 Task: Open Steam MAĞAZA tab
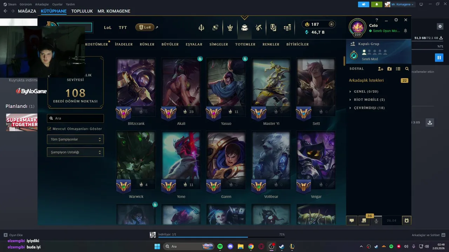[27, 11]
